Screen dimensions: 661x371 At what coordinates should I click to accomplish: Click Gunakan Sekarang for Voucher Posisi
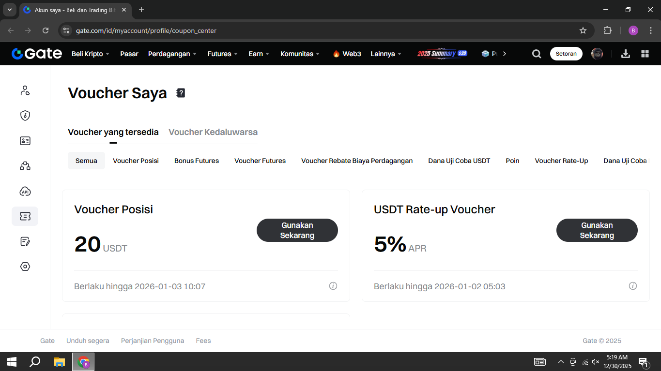(x=297, y=230)
